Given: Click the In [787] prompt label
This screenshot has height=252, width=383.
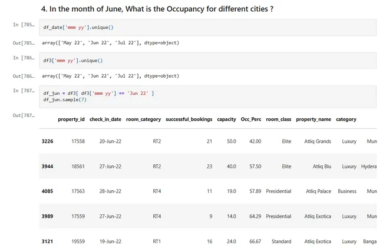Looking at the screenshot, I should [x=24, y=91].
